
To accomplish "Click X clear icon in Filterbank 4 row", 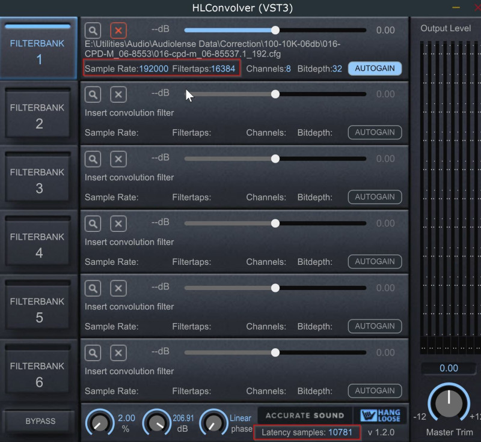I will [118, 223].
